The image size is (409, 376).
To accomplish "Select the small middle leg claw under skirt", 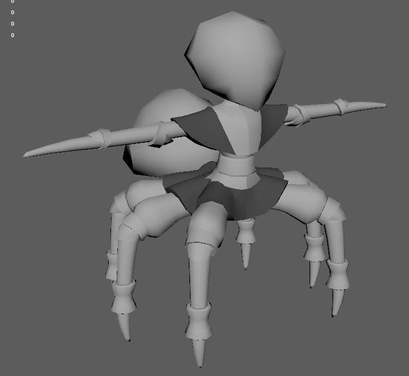I will [x=246, y=254].
